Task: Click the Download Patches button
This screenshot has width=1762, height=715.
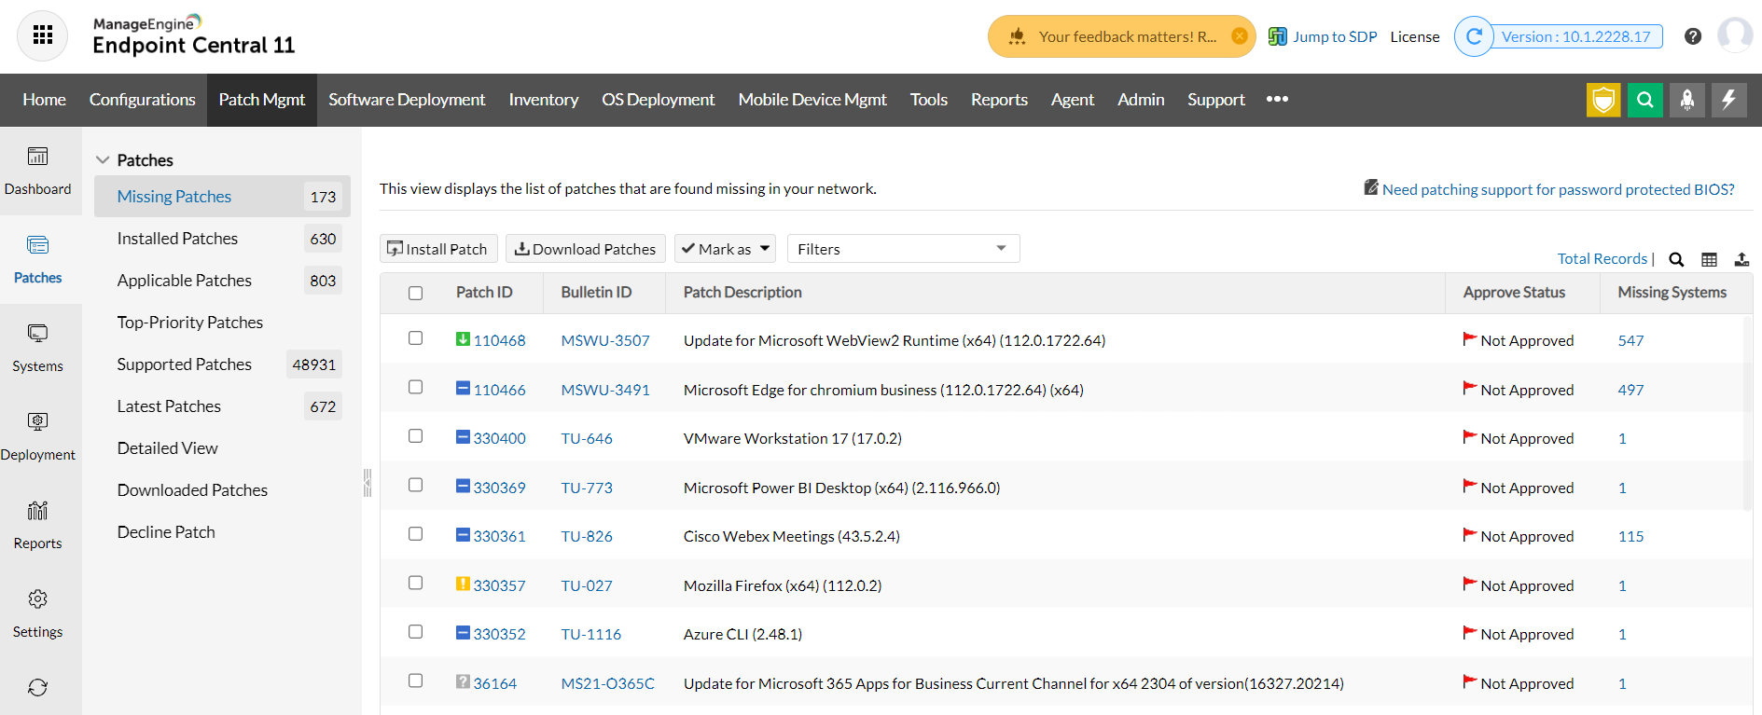Action: pos(586,249)
